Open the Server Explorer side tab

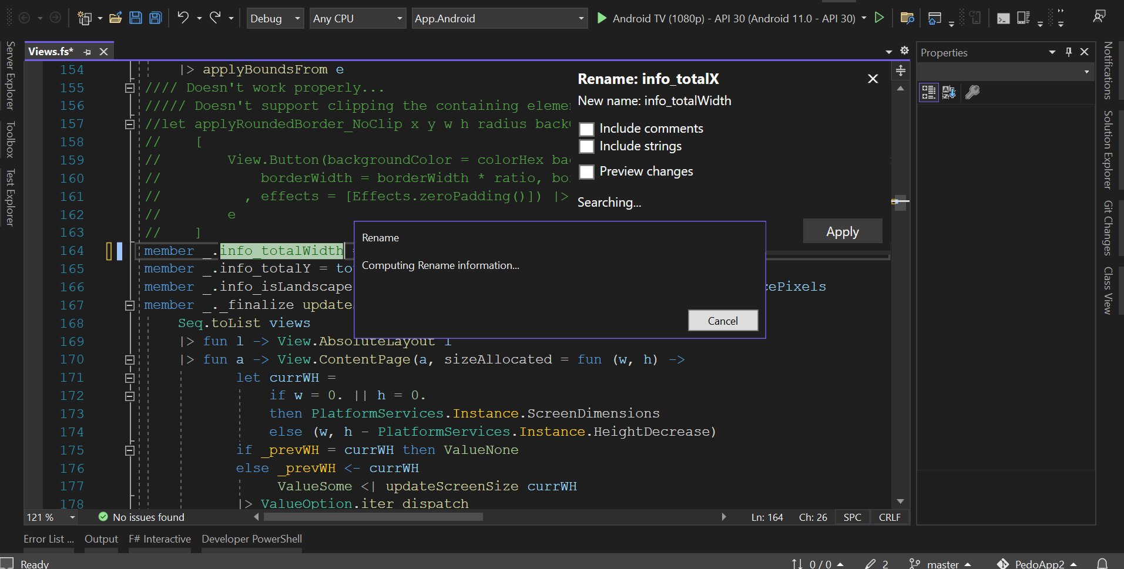(10, 76)
